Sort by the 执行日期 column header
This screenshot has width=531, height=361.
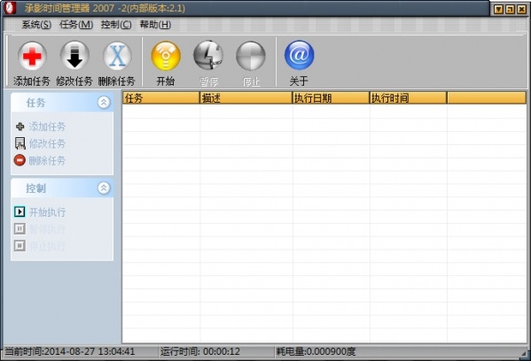[x=331, y=98]
